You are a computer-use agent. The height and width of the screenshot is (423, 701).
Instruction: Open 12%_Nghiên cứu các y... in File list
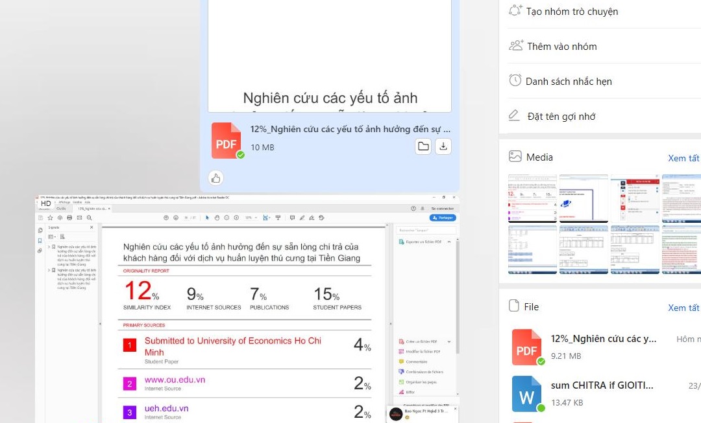coord(604,339)
